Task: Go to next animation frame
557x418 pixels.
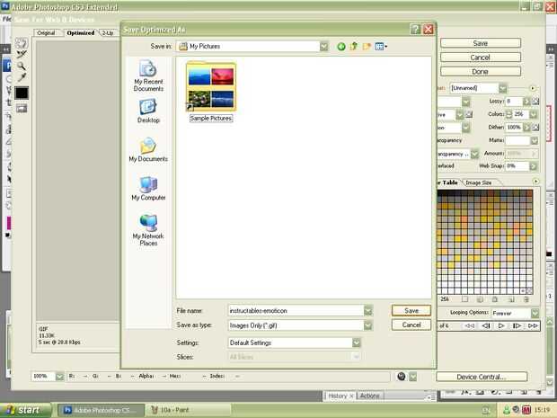Action: (x=517, y=325)
